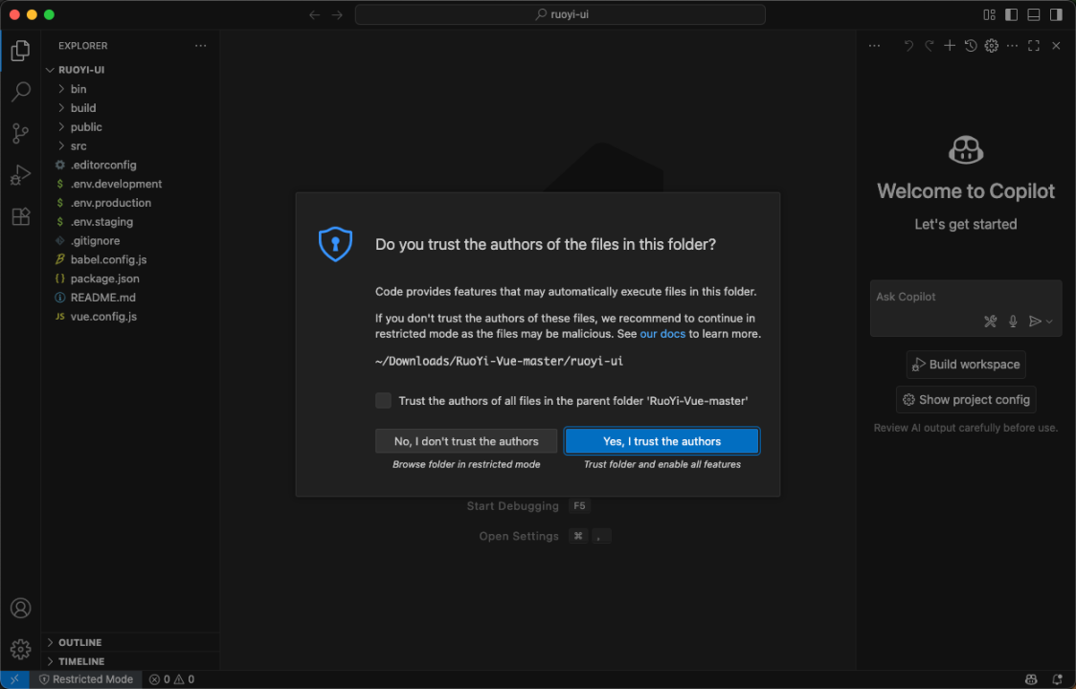
Task: Click Build workspace button
Action: pyautogui.click(x=966, y=365)
